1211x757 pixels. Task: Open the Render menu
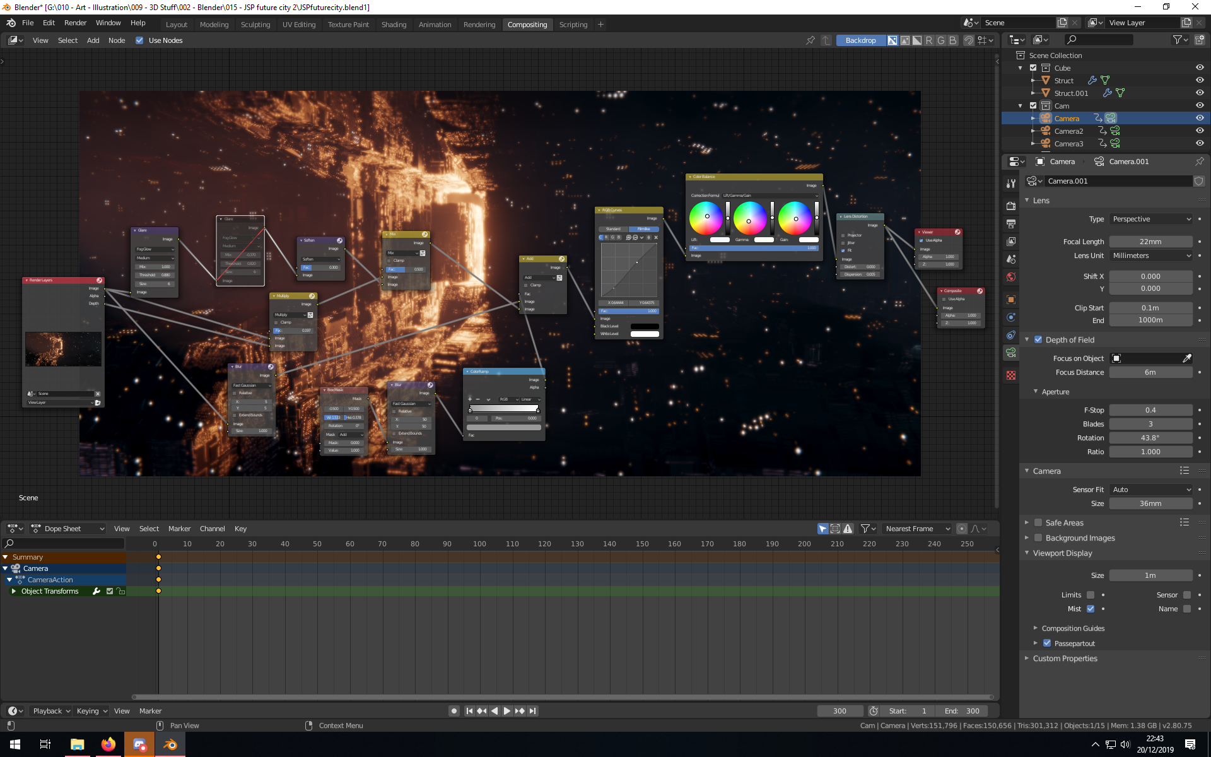coord(75,23)
